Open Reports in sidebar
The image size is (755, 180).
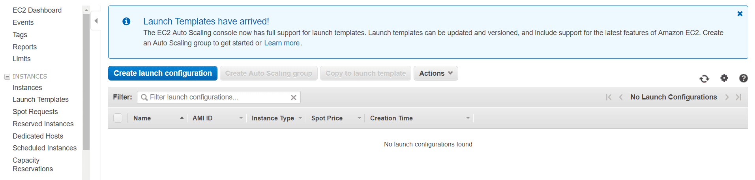[x=24, y=47]
